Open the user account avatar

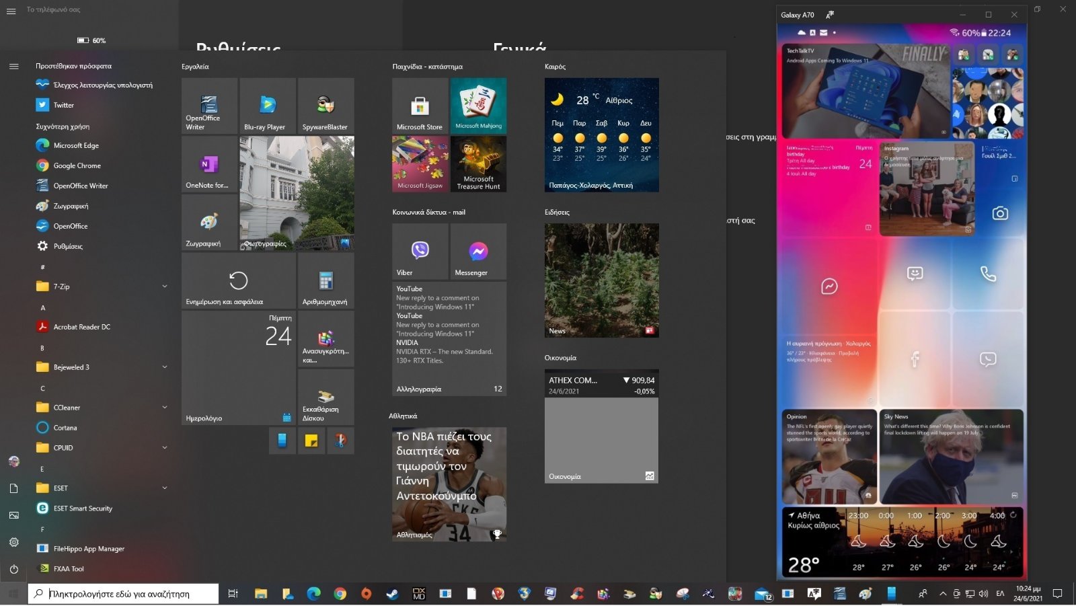click(x=13, y=461)
